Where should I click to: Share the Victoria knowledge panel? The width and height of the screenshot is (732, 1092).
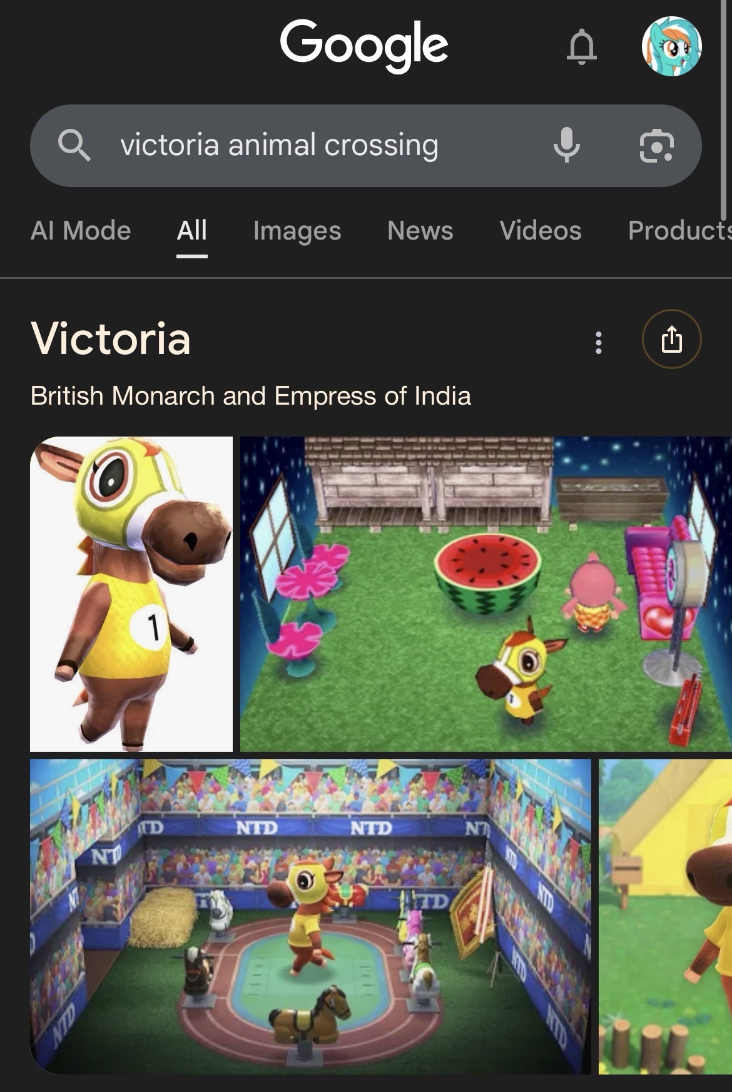tap(672, 340)
